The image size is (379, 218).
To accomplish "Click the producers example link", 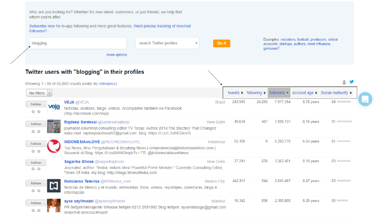I will tap(318, 39).
